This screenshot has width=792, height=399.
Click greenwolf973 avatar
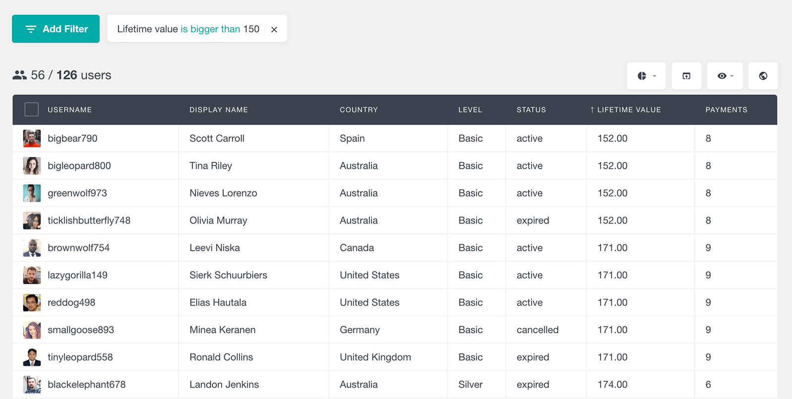[x=32, y=193]
